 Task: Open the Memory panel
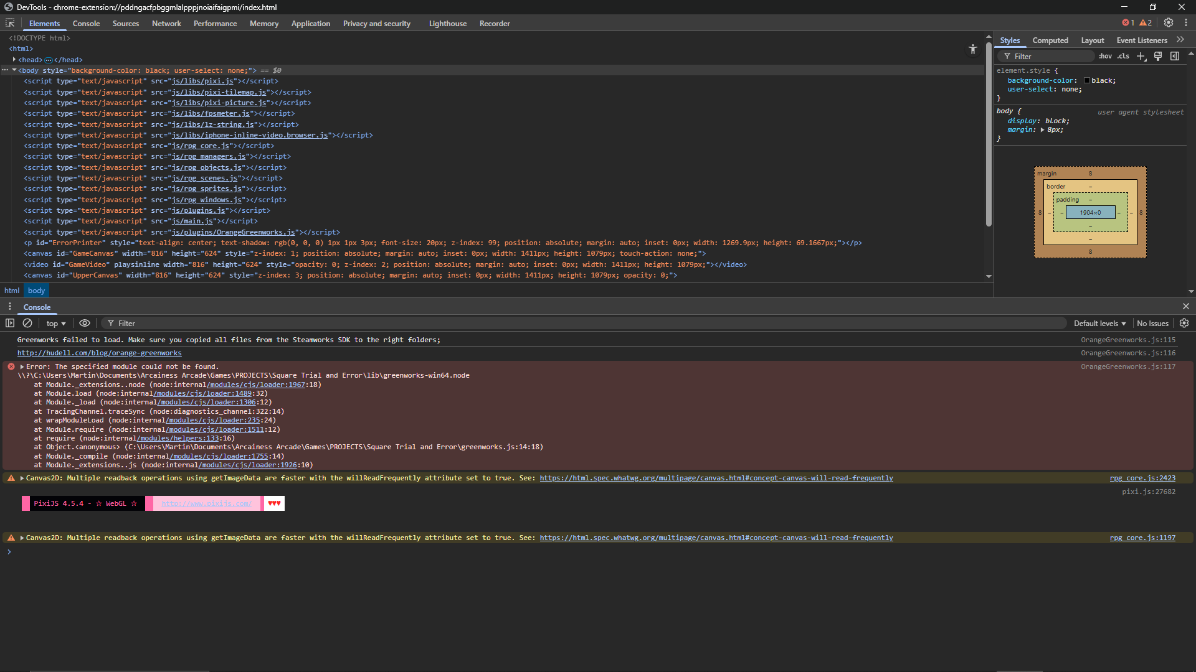click(x=264, y=24)
